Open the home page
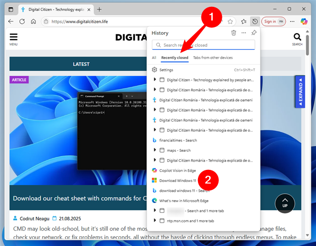 34,21
